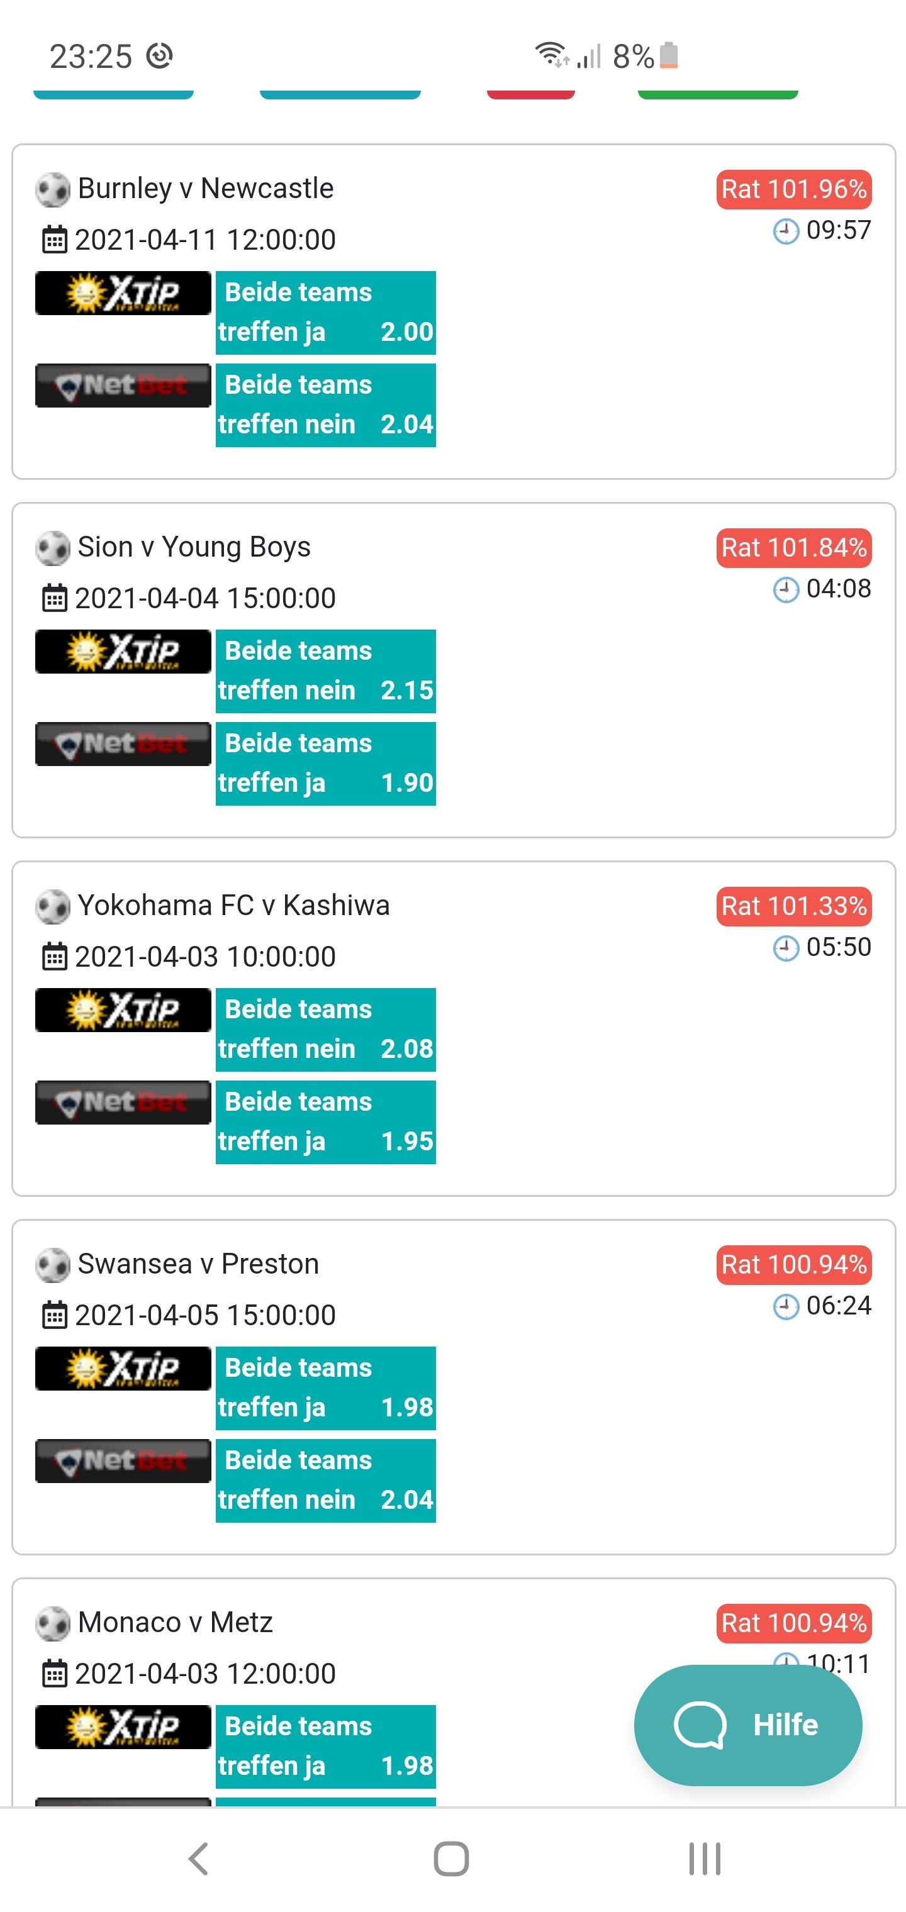Tap the XTiP logo under Sion v Young Boys
This screenshot has width=906, height=1912.
[x=123, y=652]
